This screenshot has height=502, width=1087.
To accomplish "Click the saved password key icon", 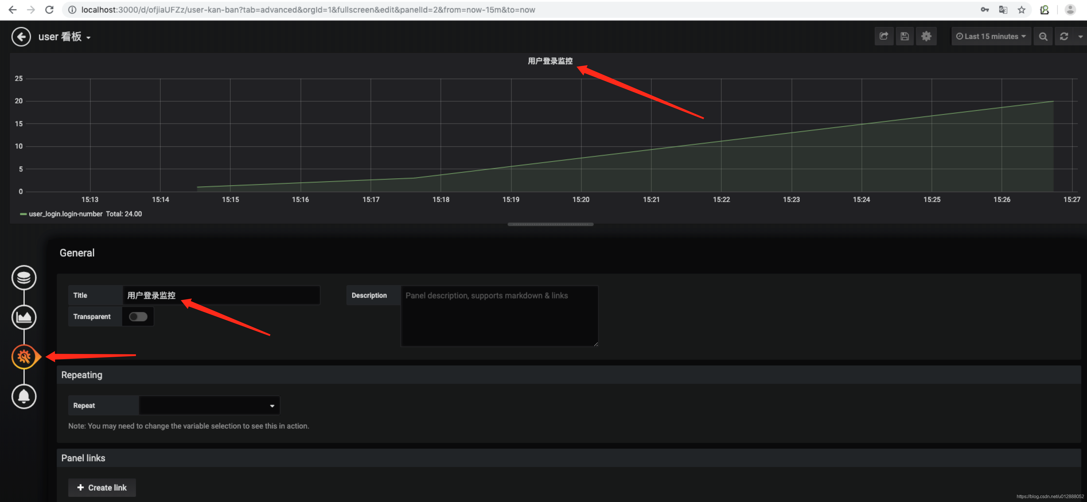I will coord(984,10).
